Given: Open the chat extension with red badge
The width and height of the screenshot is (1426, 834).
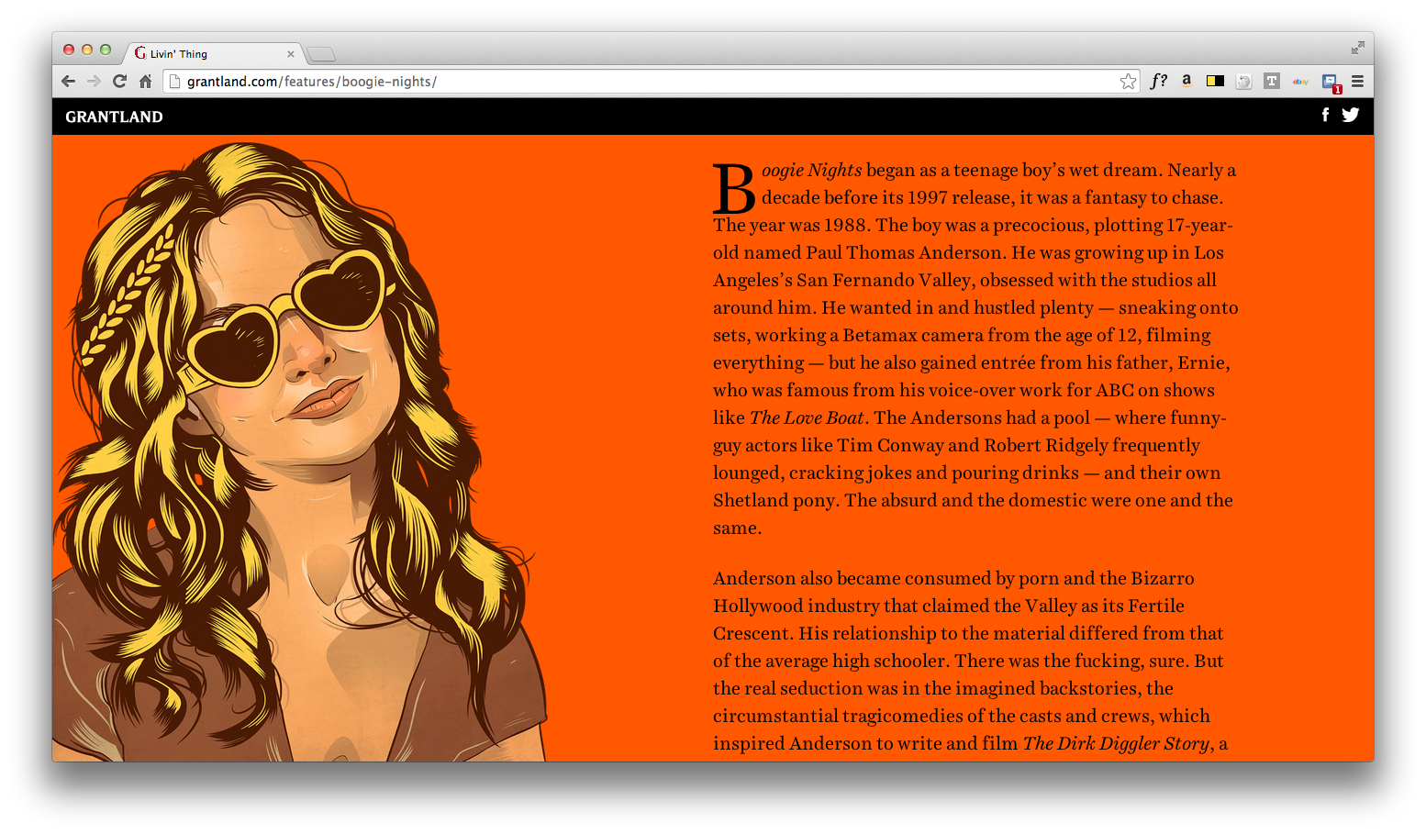Looking at the screenshot, I should (1330, 82).
